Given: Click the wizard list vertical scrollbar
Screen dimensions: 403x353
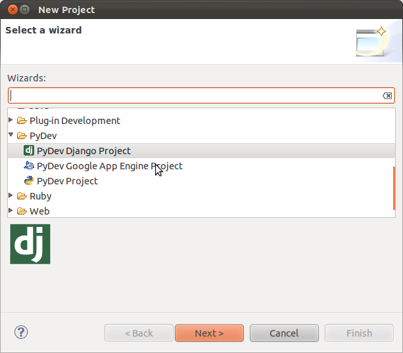Looking at the screenshot, I should (x=394, y=188).
